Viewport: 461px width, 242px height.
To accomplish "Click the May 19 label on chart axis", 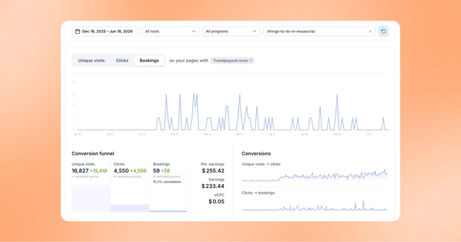I will pyautogui.click(x=337, y=134).
